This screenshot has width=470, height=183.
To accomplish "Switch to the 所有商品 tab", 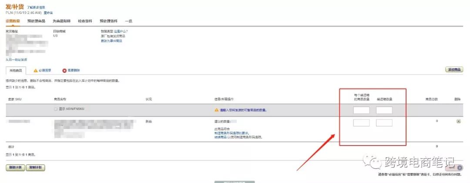I will [x=16, y=70].
